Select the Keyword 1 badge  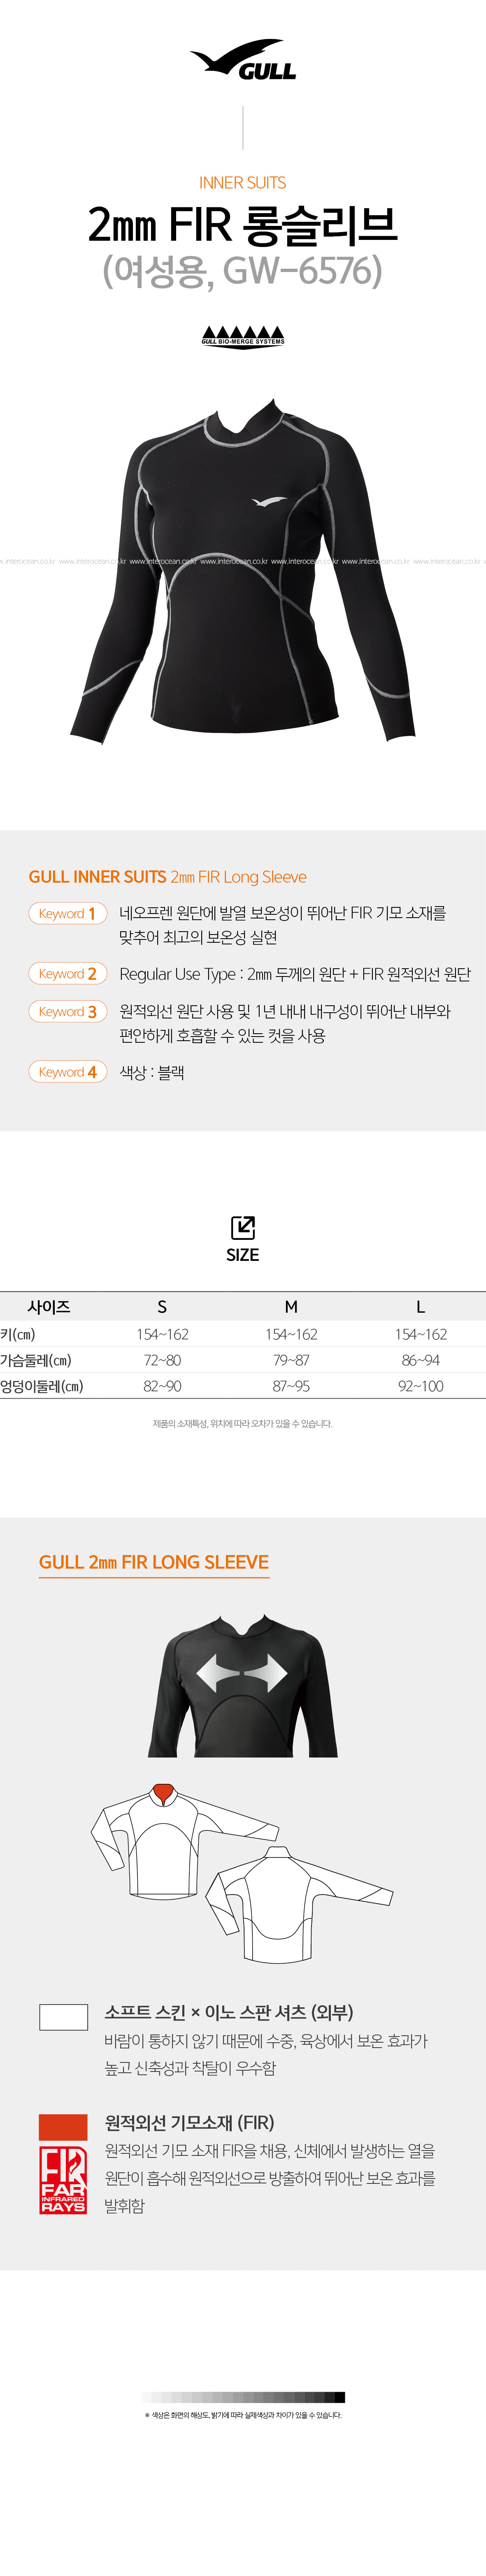[x=67, y=913]
